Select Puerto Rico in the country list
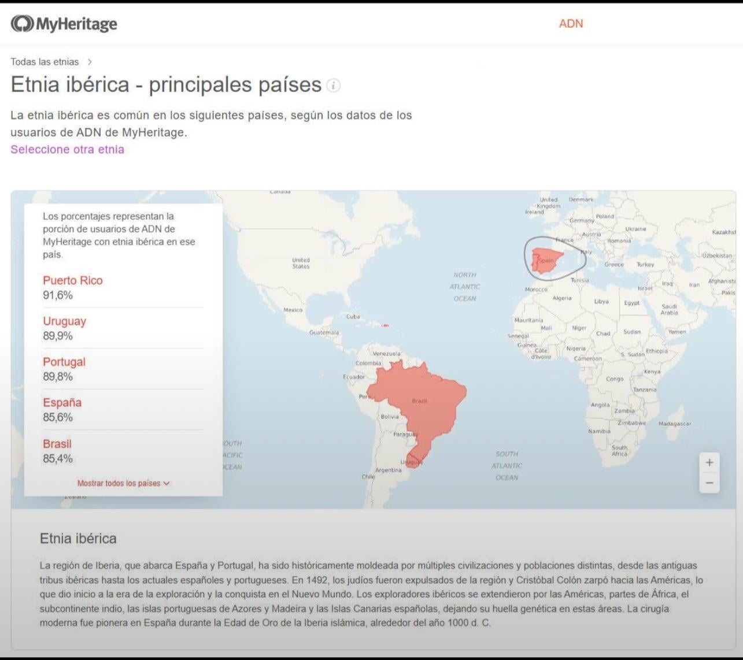The width and height of the screenshot is (743, 660). coord(73,280)
